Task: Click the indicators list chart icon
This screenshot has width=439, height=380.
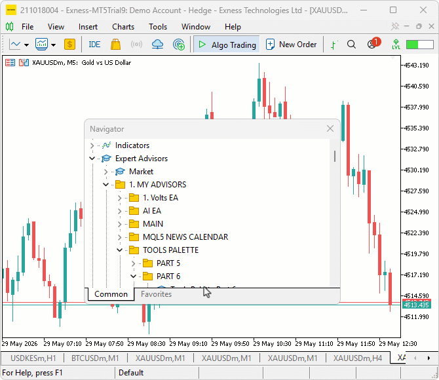Action: pyautogui.click(x=41, y=45)
